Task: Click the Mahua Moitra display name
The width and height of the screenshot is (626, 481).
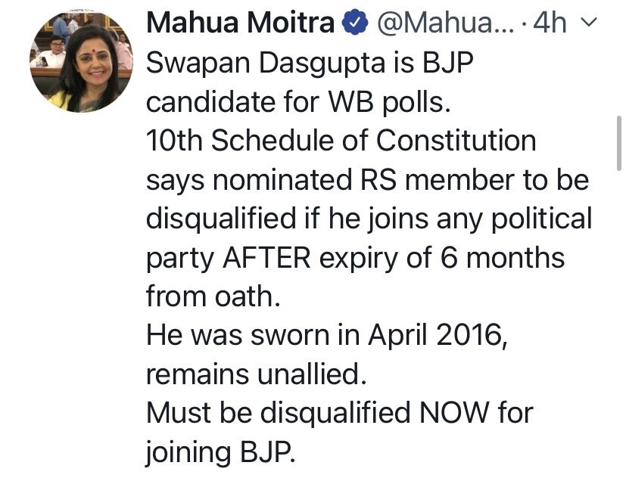Action: 241,24
